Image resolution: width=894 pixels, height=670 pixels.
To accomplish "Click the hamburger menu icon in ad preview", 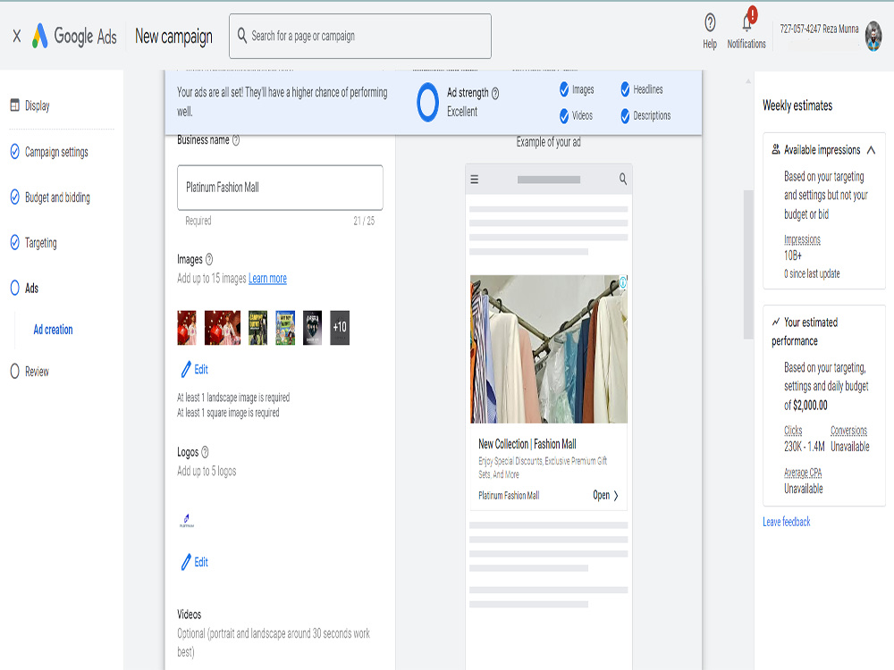I will point(475,180).
